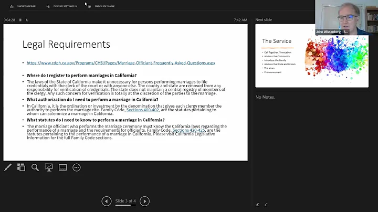Click 'Where do I register to perform marriages' heading
This screenshot has width=378, height=212.
tap(81, 76)
